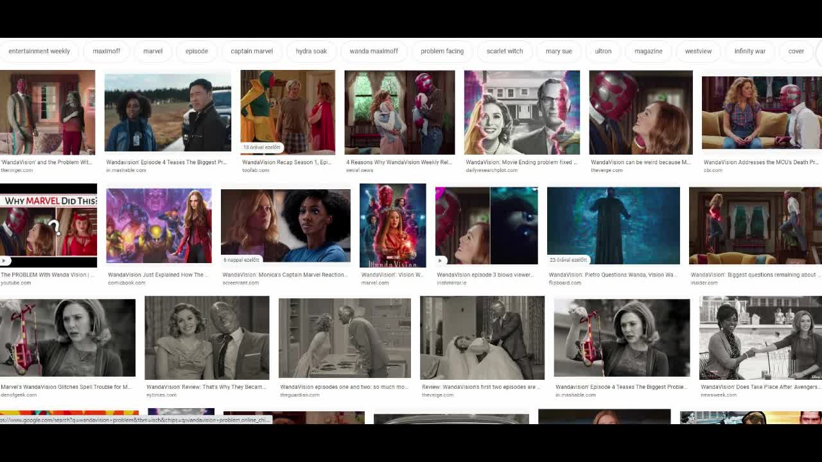
Task: Click the play icon on the irishmirror.ie thumbnail
Action: 441,261
